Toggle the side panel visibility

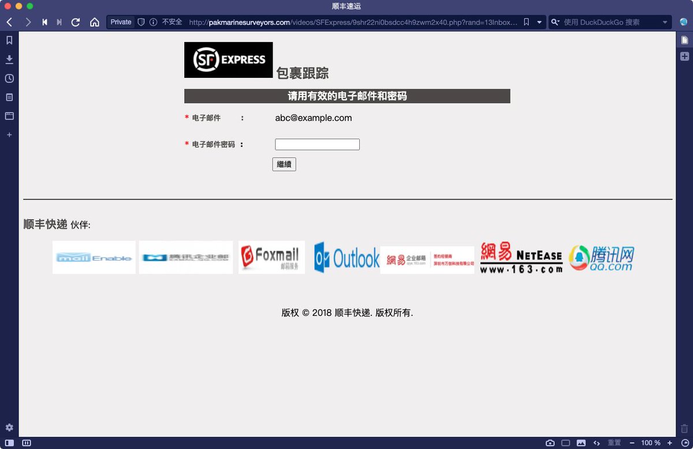tap(9, 443)
